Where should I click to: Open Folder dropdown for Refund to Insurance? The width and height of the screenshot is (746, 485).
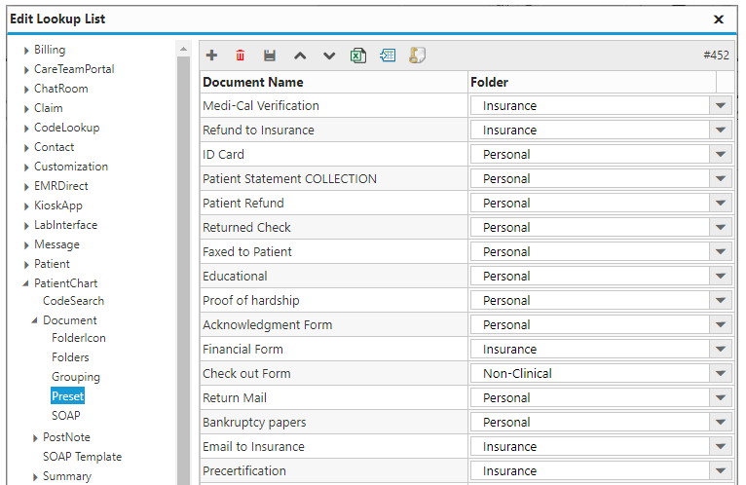click(721, 130)
